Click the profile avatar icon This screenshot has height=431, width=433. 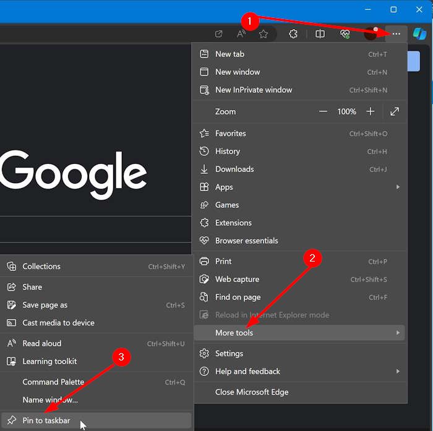click(371, 33)
